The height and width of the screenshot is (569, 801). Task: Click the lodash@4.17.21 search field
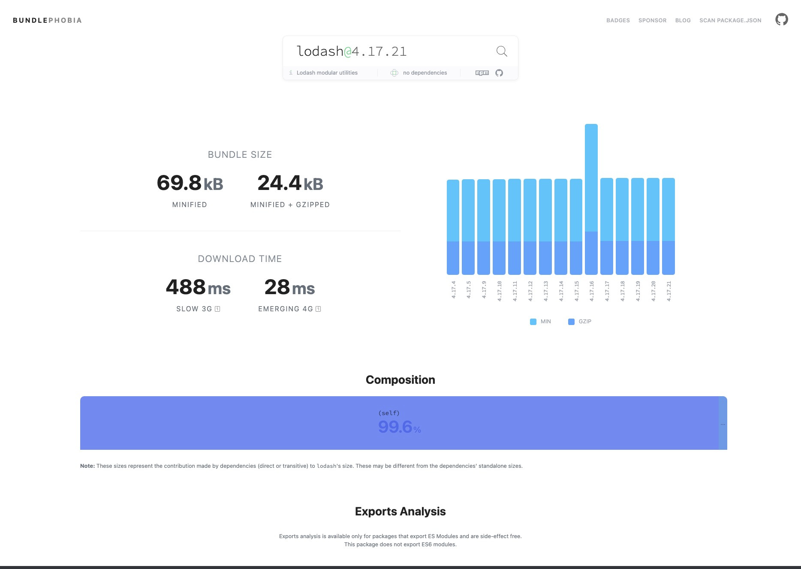click(386, 51)
